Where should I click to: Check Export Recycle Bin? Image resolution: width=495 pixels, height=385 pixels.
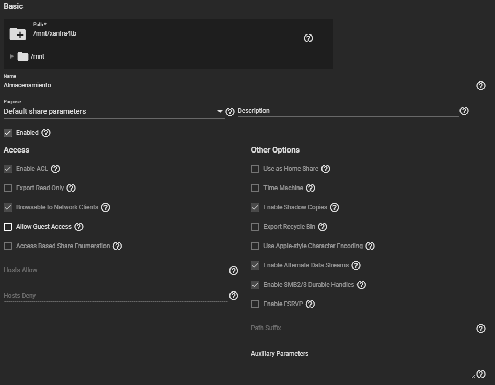click(x=255, y=227)
